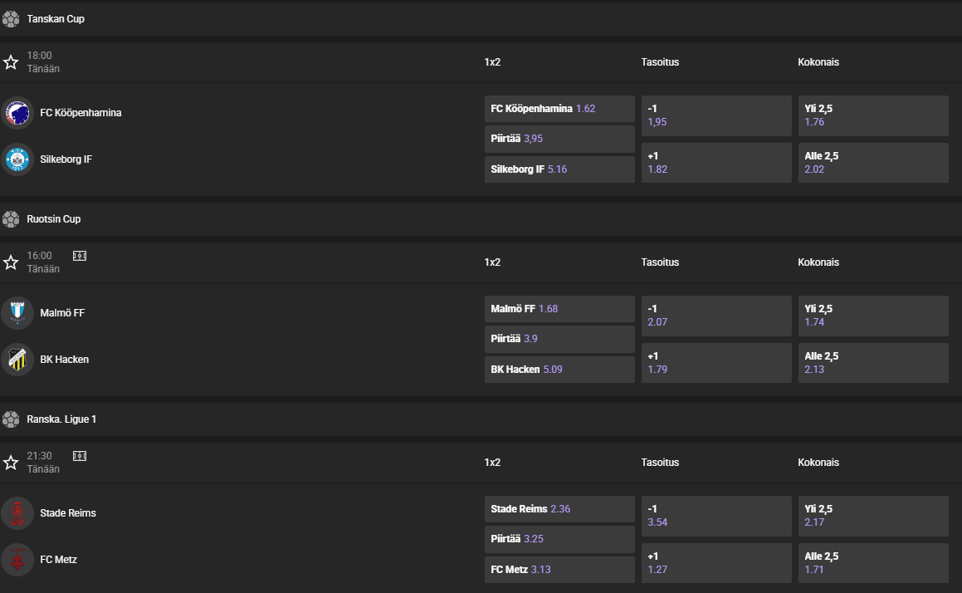Bet on Silkeborg IF win 5.16
Screen dimensions: 962x593
pos(559,169)
